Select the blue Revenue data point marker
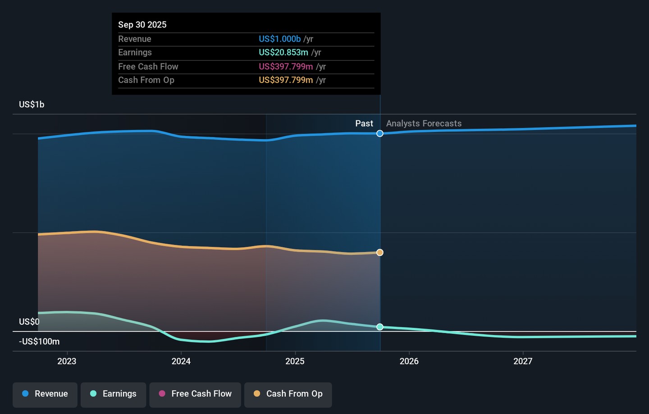 [x=380, y=133]
